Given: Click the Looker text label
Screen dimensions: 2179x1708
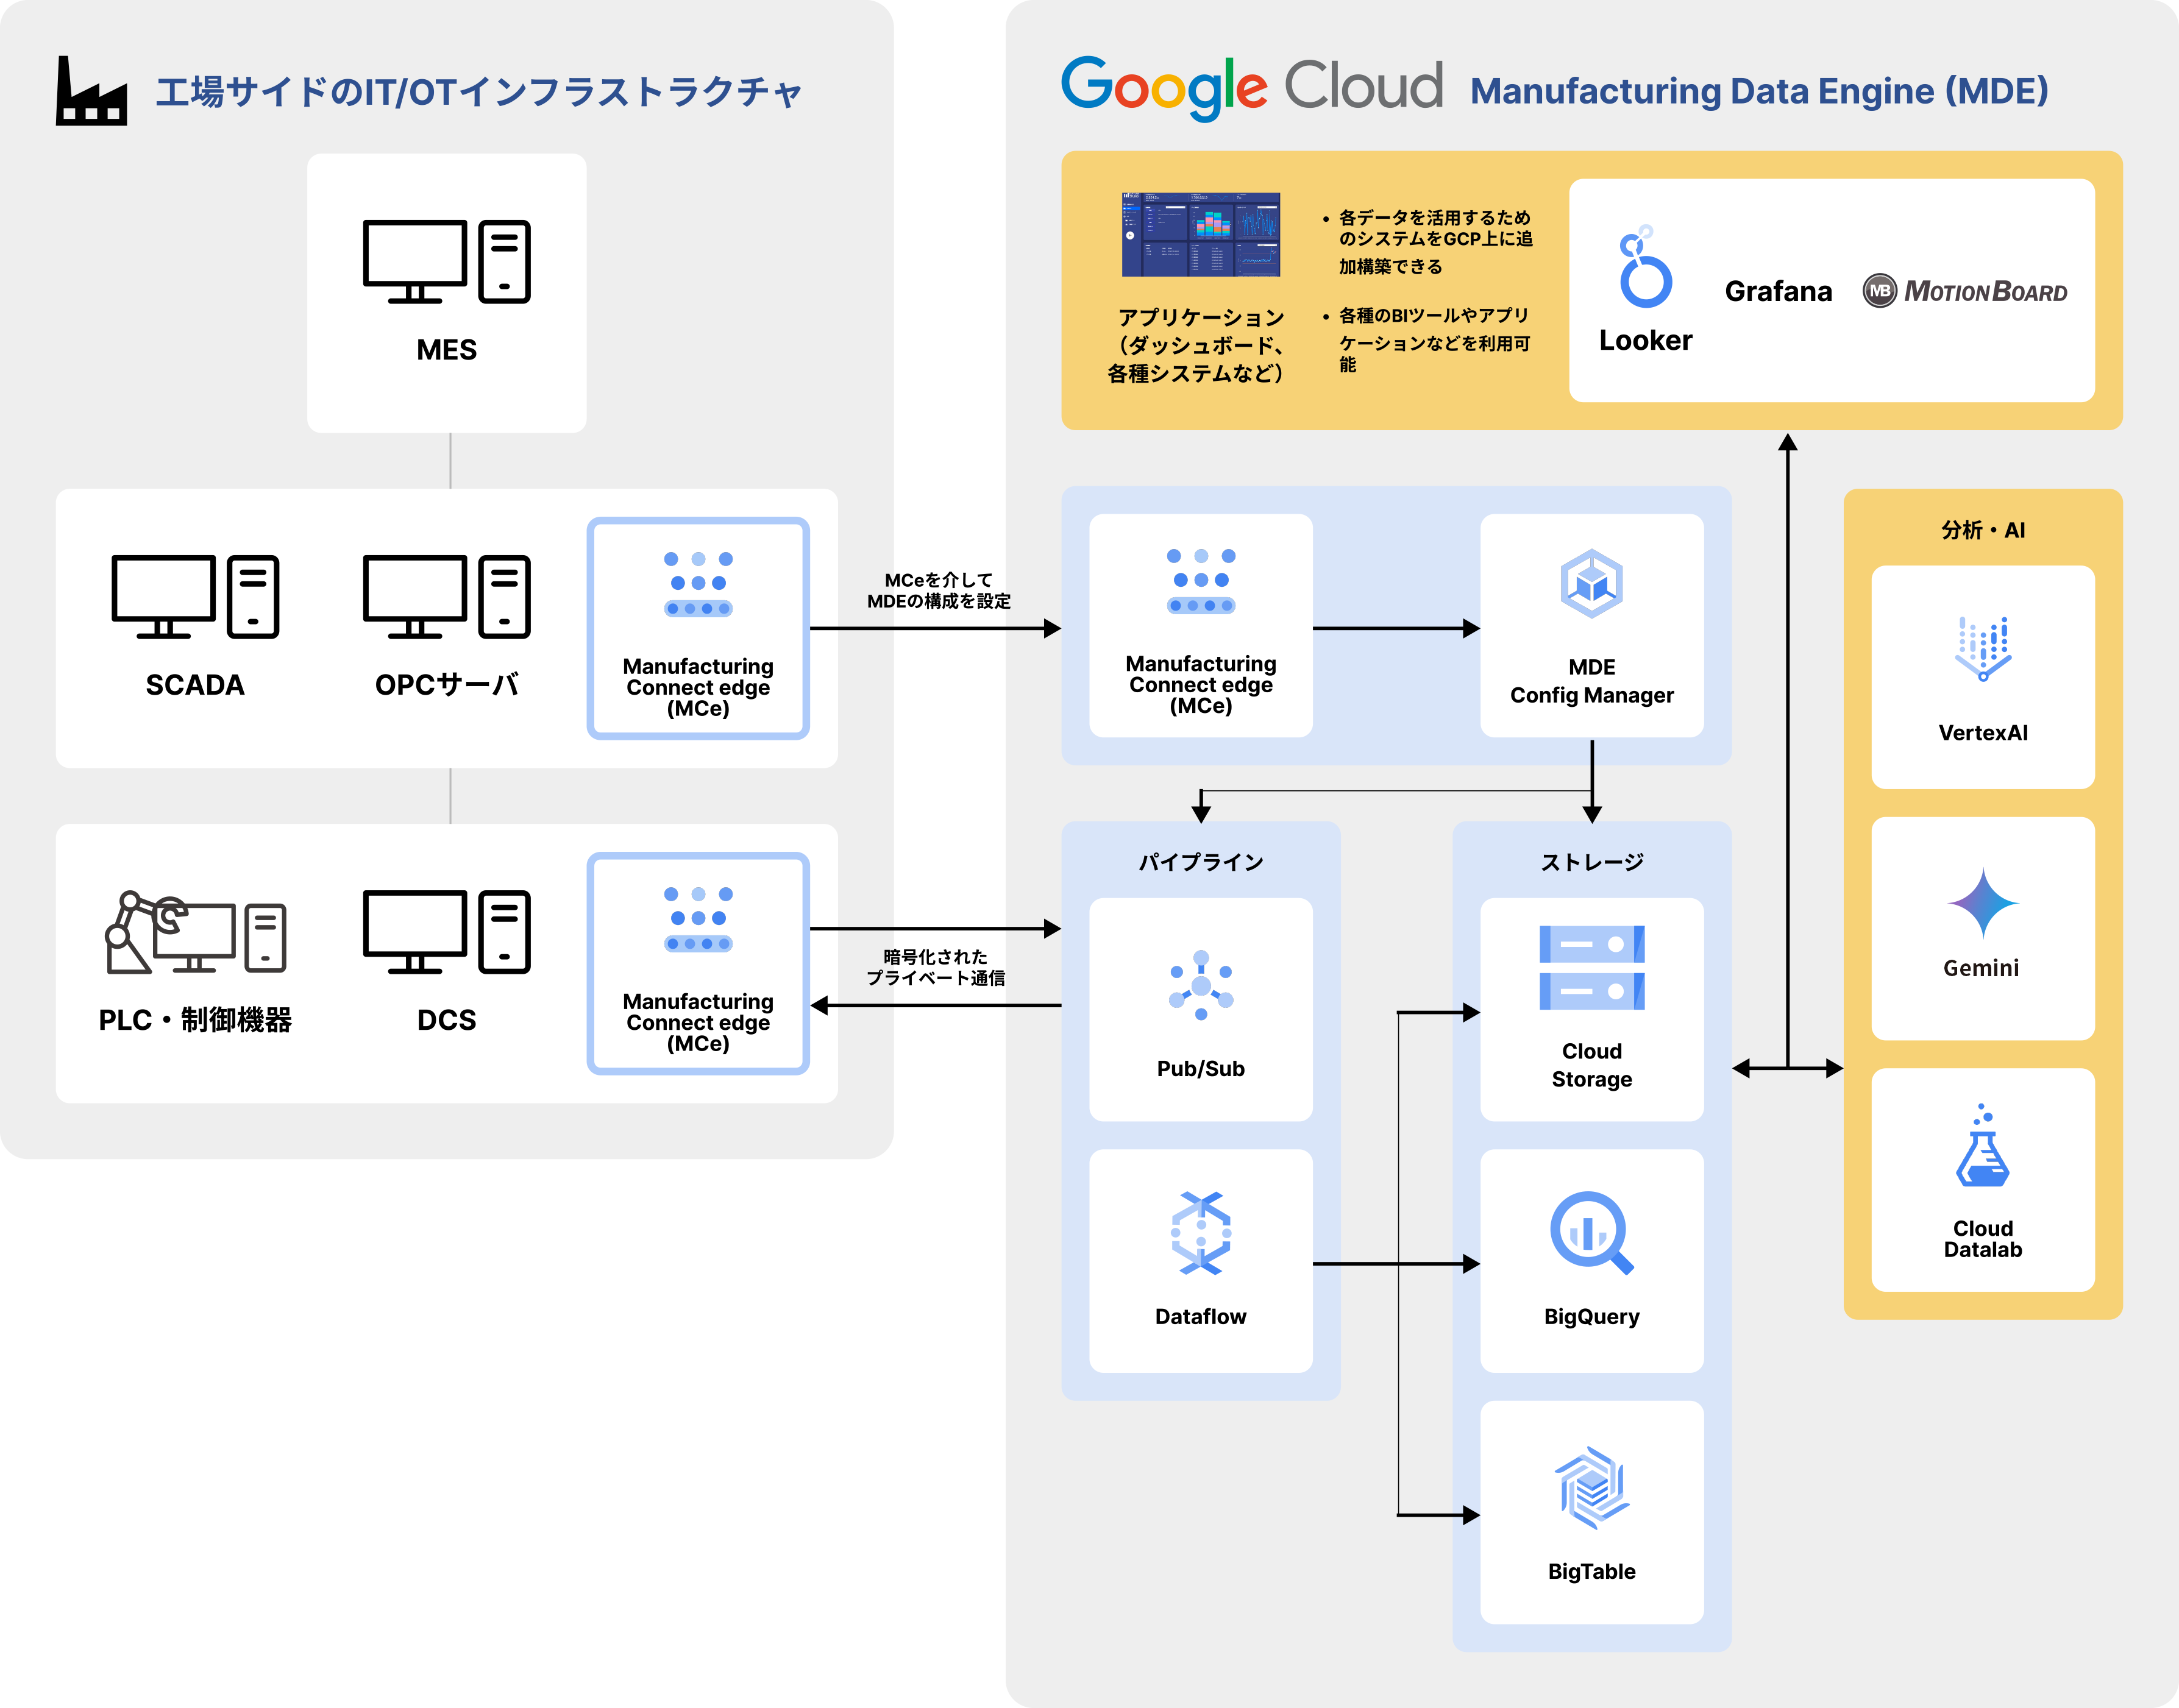Looking at the screenshot, I should click(1645, 340).
